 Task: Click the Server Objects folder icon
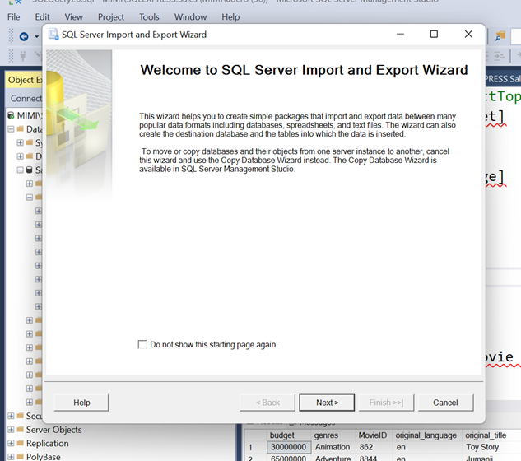pyautogui.click(x=21, y=430)
